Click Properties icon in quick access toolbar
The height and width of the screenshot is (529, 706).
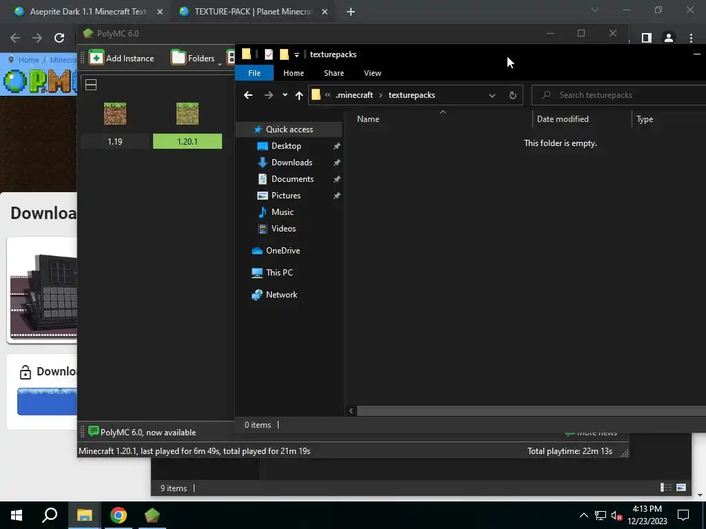tap(268, 54)
